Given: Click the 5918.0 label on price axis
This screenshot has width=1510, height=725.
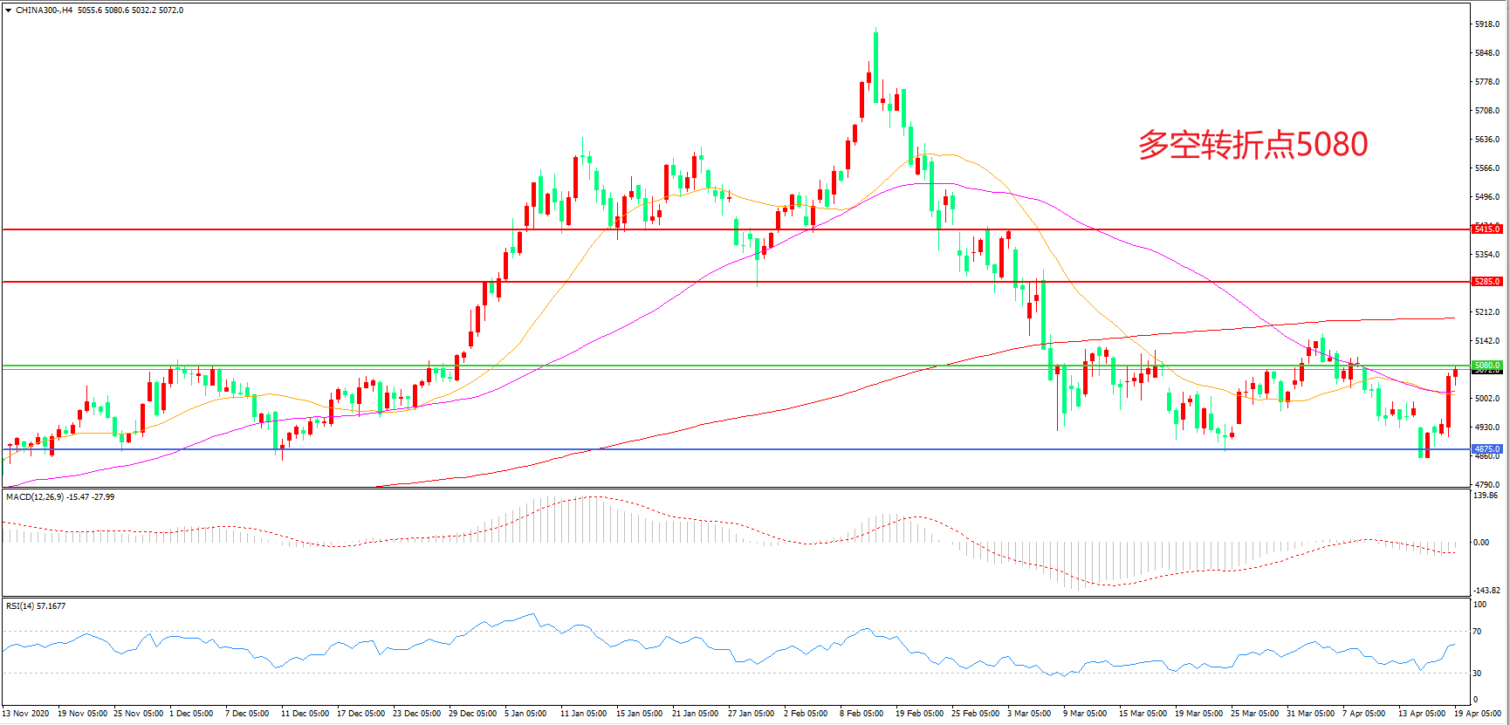Looking at the screenshot, I should click(1486, 24).
